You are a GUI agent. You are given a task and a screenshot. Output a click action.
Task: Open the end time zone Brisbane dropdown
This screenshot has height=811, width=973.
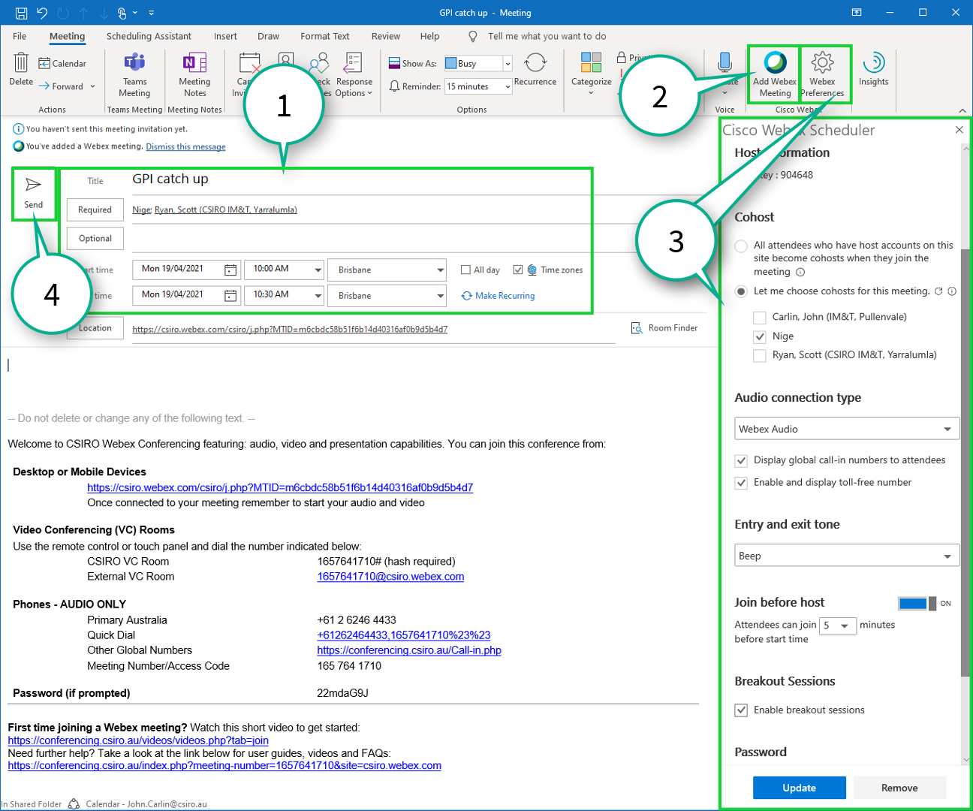pos(441,295)
